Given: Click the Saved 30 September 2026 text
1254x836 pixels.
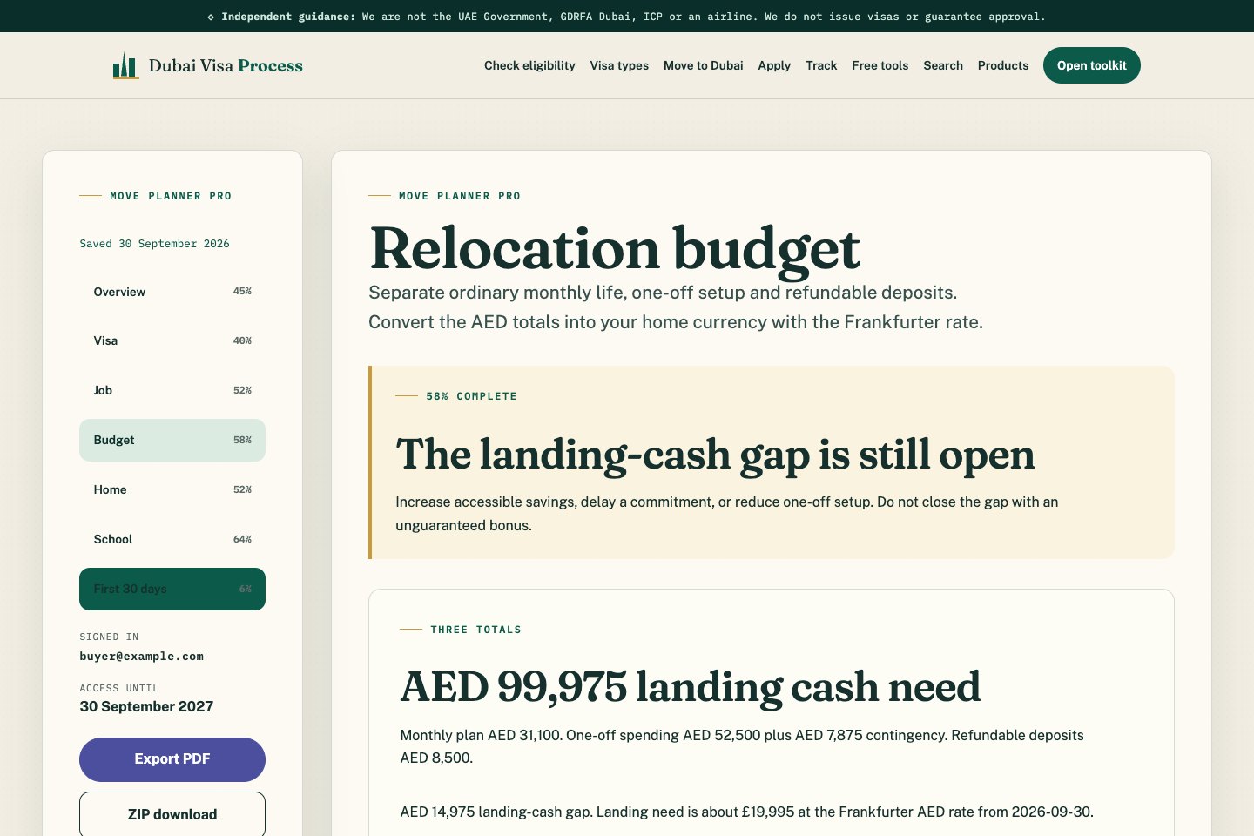Looking at the screenshot, I should [154, 244].
